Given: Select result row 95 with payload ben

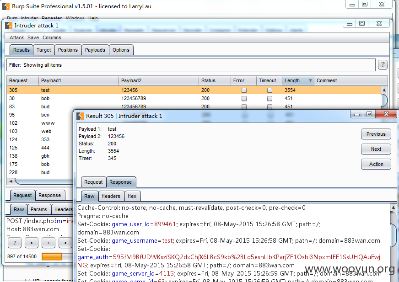Looking at the screenshot, I should coord(40,115).
